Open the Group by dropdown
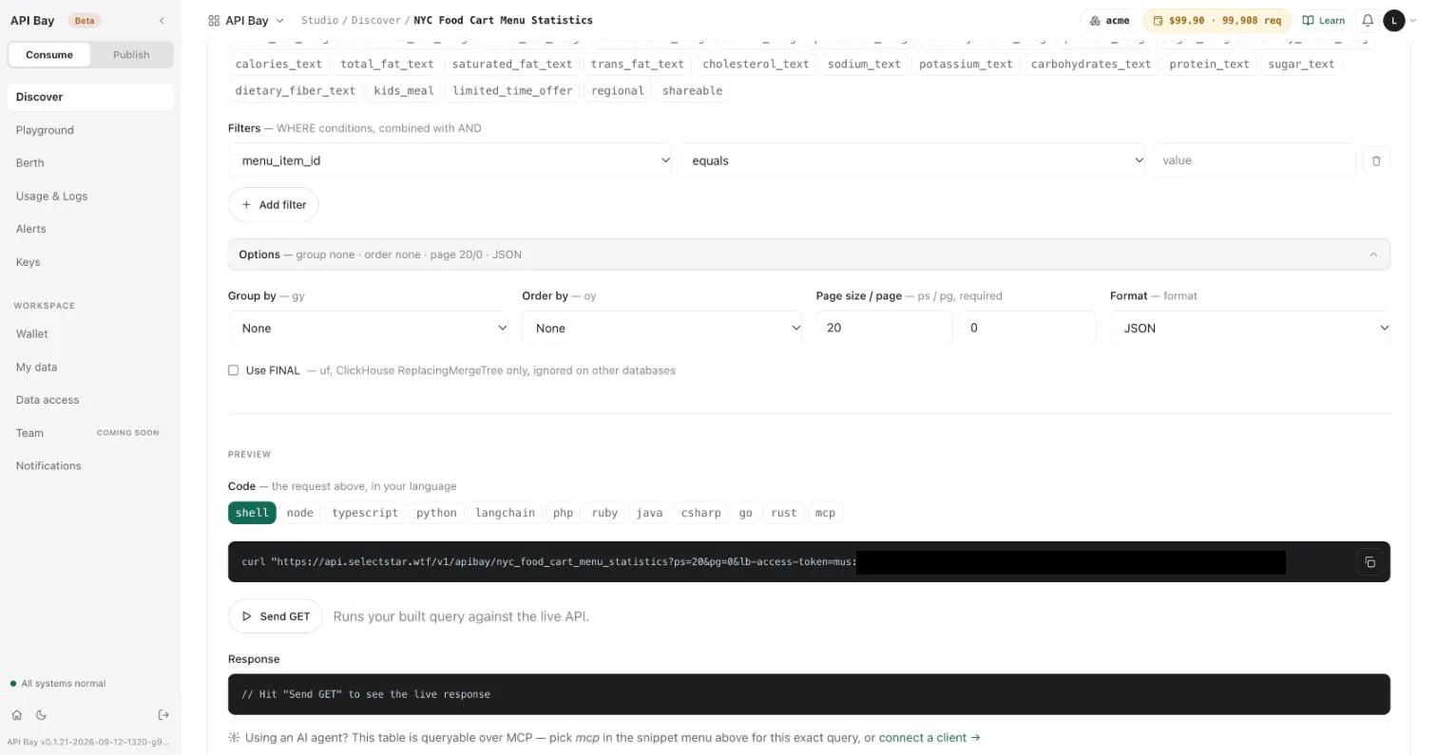1437x755 pixels. coord(369,329)
